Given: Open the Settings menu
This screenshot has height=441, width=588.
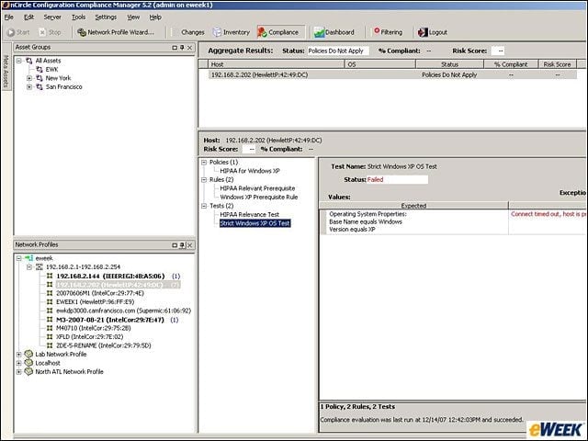Looking at the screenshot, I should click(106, 17).
